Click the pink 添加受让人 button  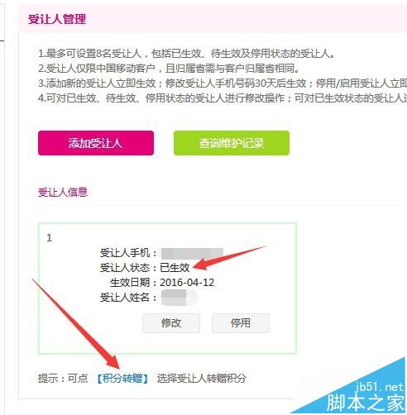(96, 143)
